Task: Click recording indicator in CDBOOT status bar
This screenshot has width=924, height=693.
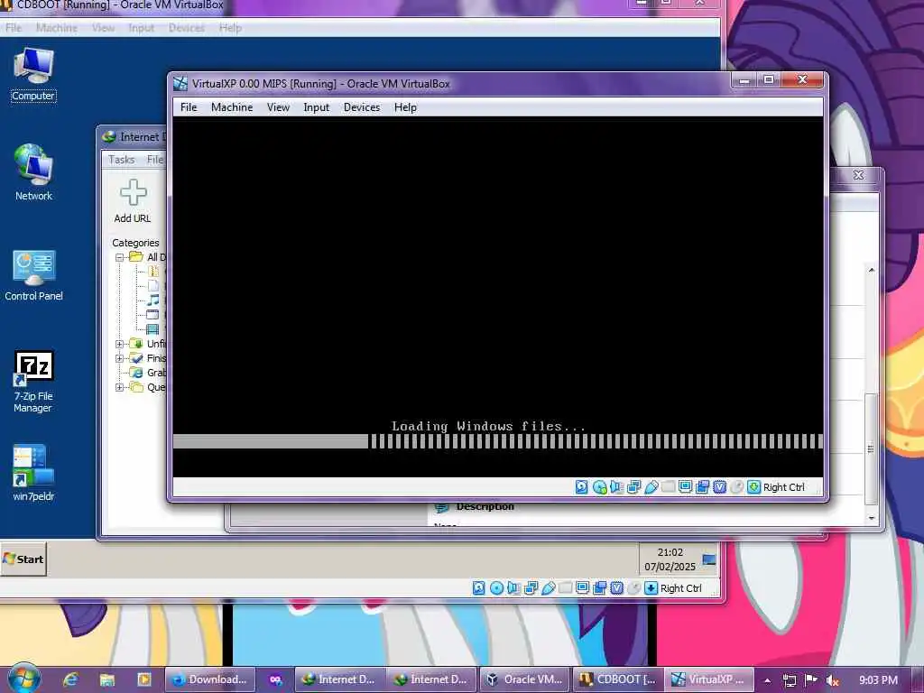Action: (599, 587)
